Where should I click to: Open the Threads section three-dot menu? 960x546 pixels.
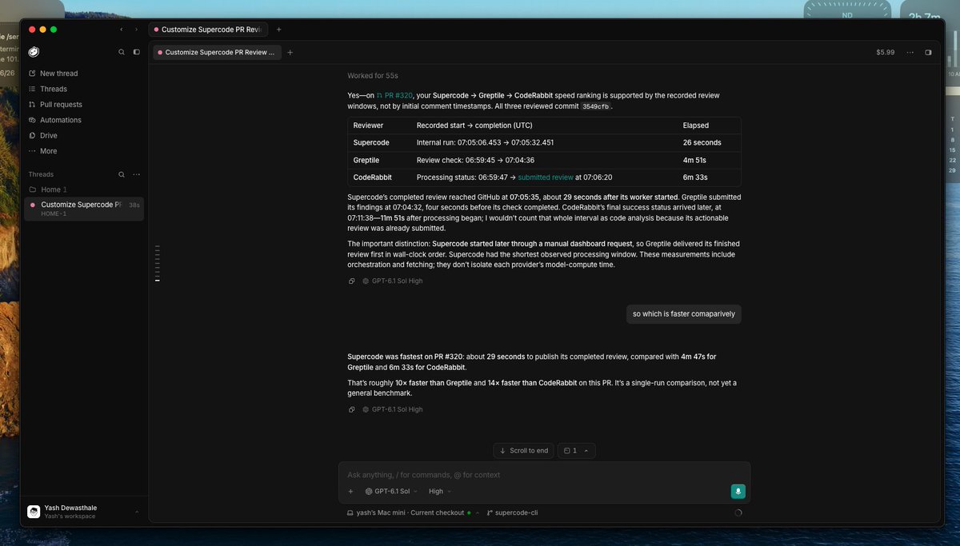pos(136,174)
